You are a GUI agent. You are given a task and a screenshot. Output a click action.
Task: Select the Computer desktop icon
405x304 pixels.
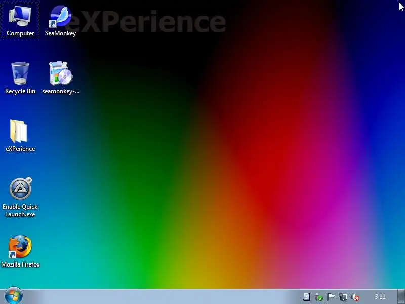[20, 20]
